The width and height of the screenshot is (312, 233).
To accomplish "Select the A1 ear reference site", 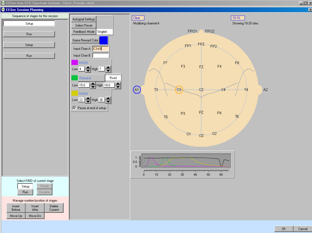I will point(137,90).
